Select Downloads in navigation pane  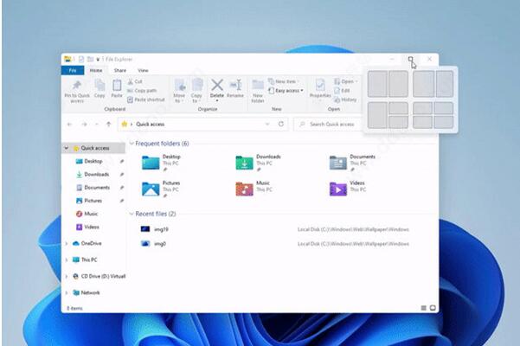pos(97,175)
